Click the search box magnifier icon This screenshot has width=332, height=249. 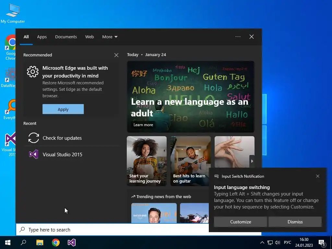[22, 230]
